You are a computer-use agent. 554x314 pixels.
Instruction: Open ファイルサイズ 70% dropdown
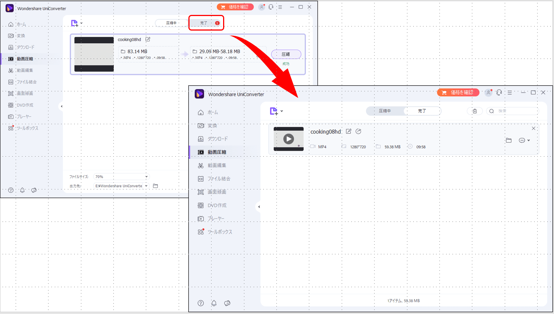[121, 177]
